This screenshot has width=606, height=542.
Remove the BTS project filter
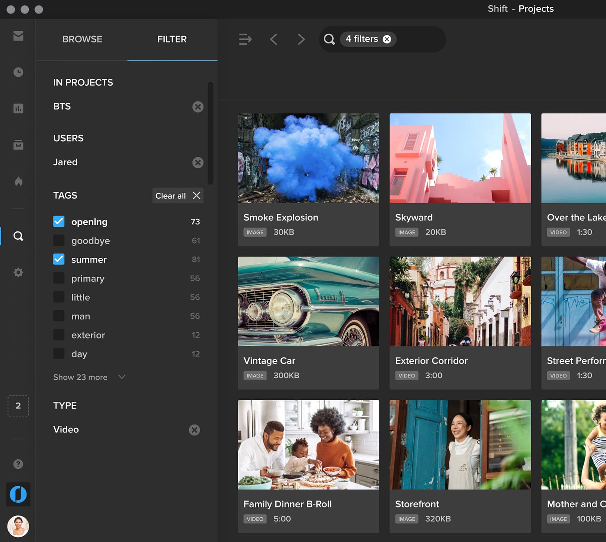pos(198,107)
